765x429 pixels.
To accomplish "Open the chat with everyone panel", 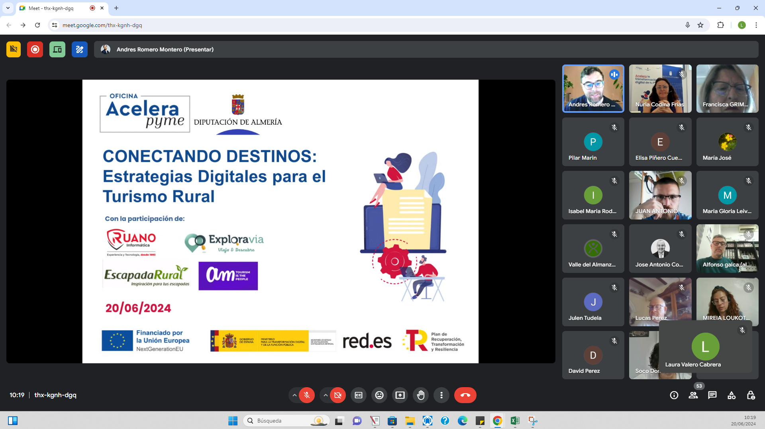I will (712, 395).
